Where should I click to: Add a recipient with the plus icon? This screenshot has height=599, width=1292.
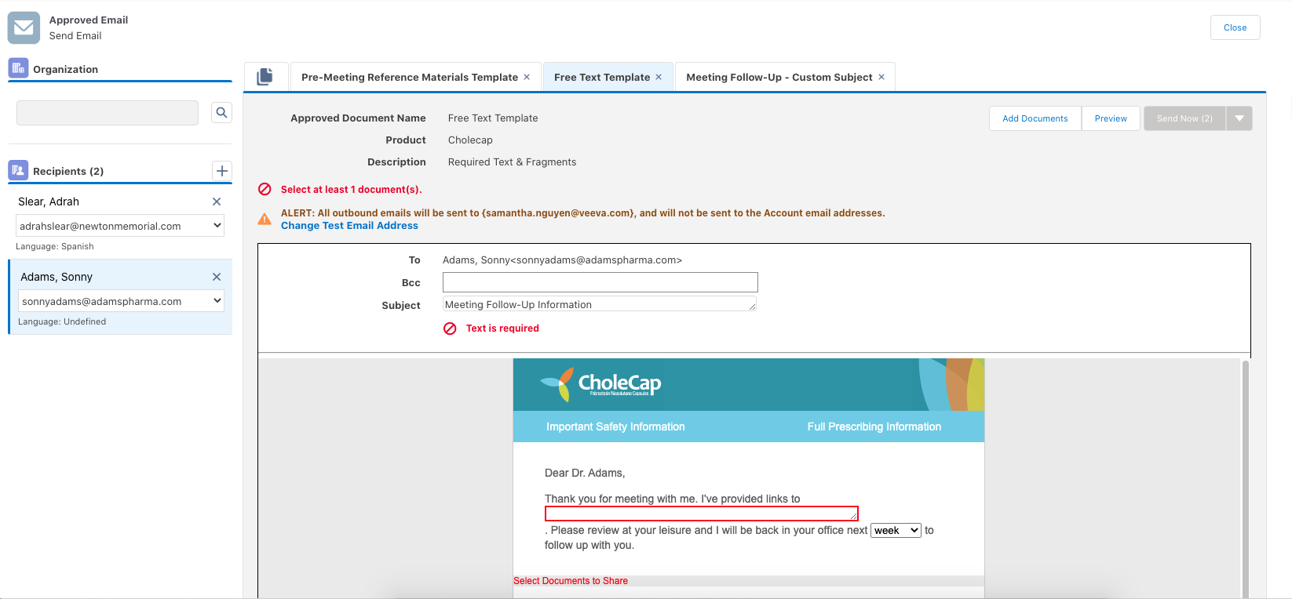[222, 171]
